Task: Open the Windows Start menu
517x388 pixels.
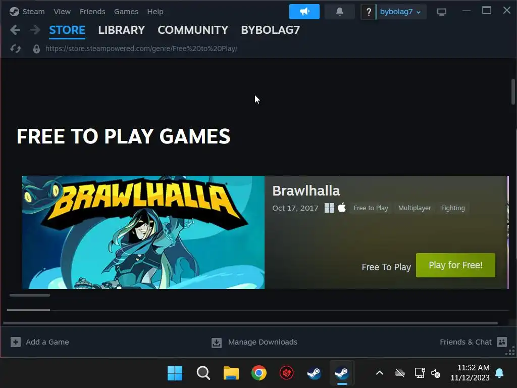Action: (x=175, y=373)
